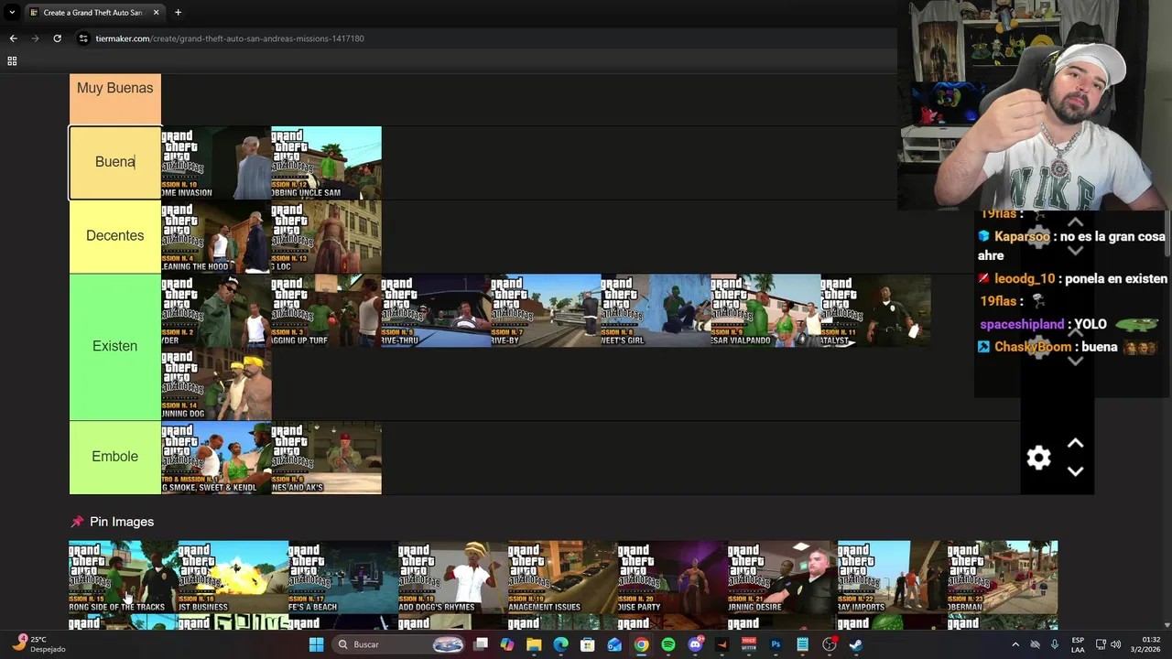Screen dimensions: 1172x659
Task: Open Chrome tab search dropdown
Action: [x=13, y=13]
